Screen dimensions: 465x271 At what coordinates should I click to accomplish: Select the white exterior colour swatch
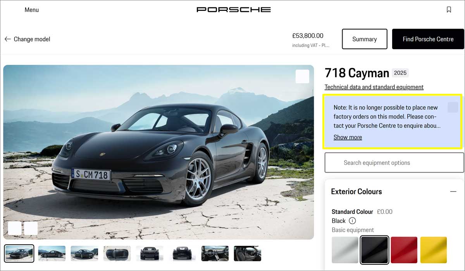pyautogui.click(x=345, y=250)
